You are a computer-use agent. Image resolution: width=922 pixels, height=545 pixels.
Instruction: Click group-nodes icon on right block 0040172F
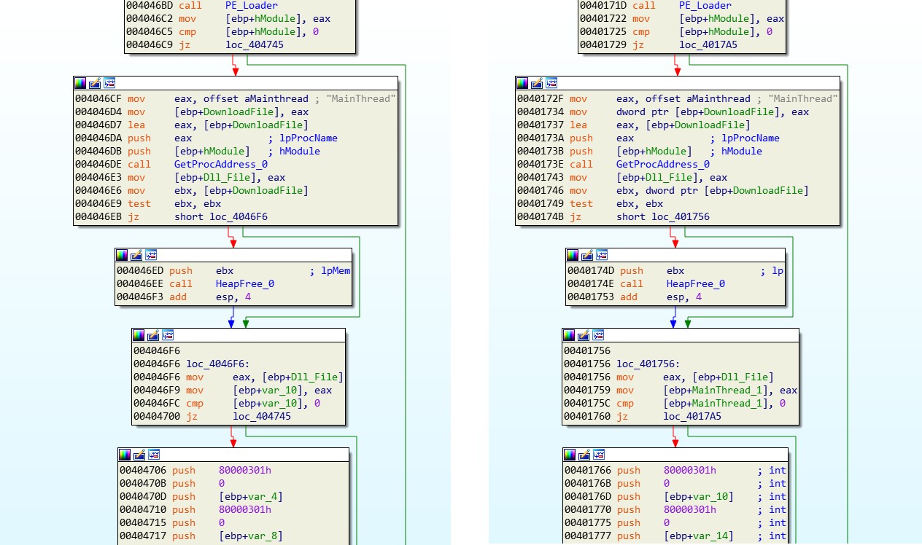tap(551, 83)
